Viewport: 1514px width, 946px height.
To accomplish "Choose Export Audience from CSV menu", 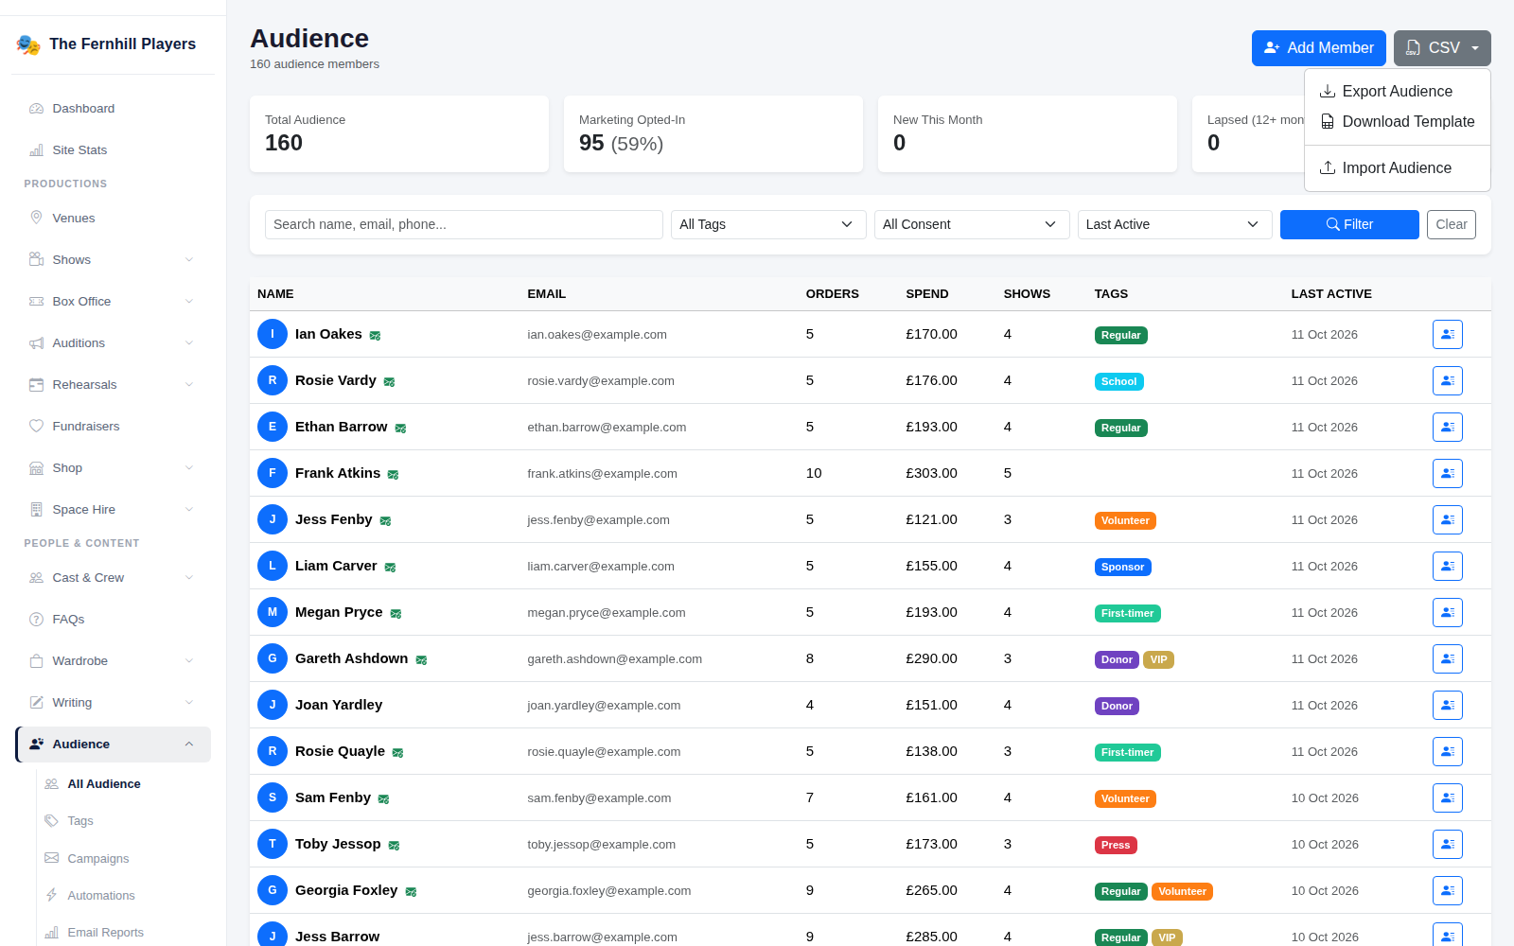I will (1398, 92).
